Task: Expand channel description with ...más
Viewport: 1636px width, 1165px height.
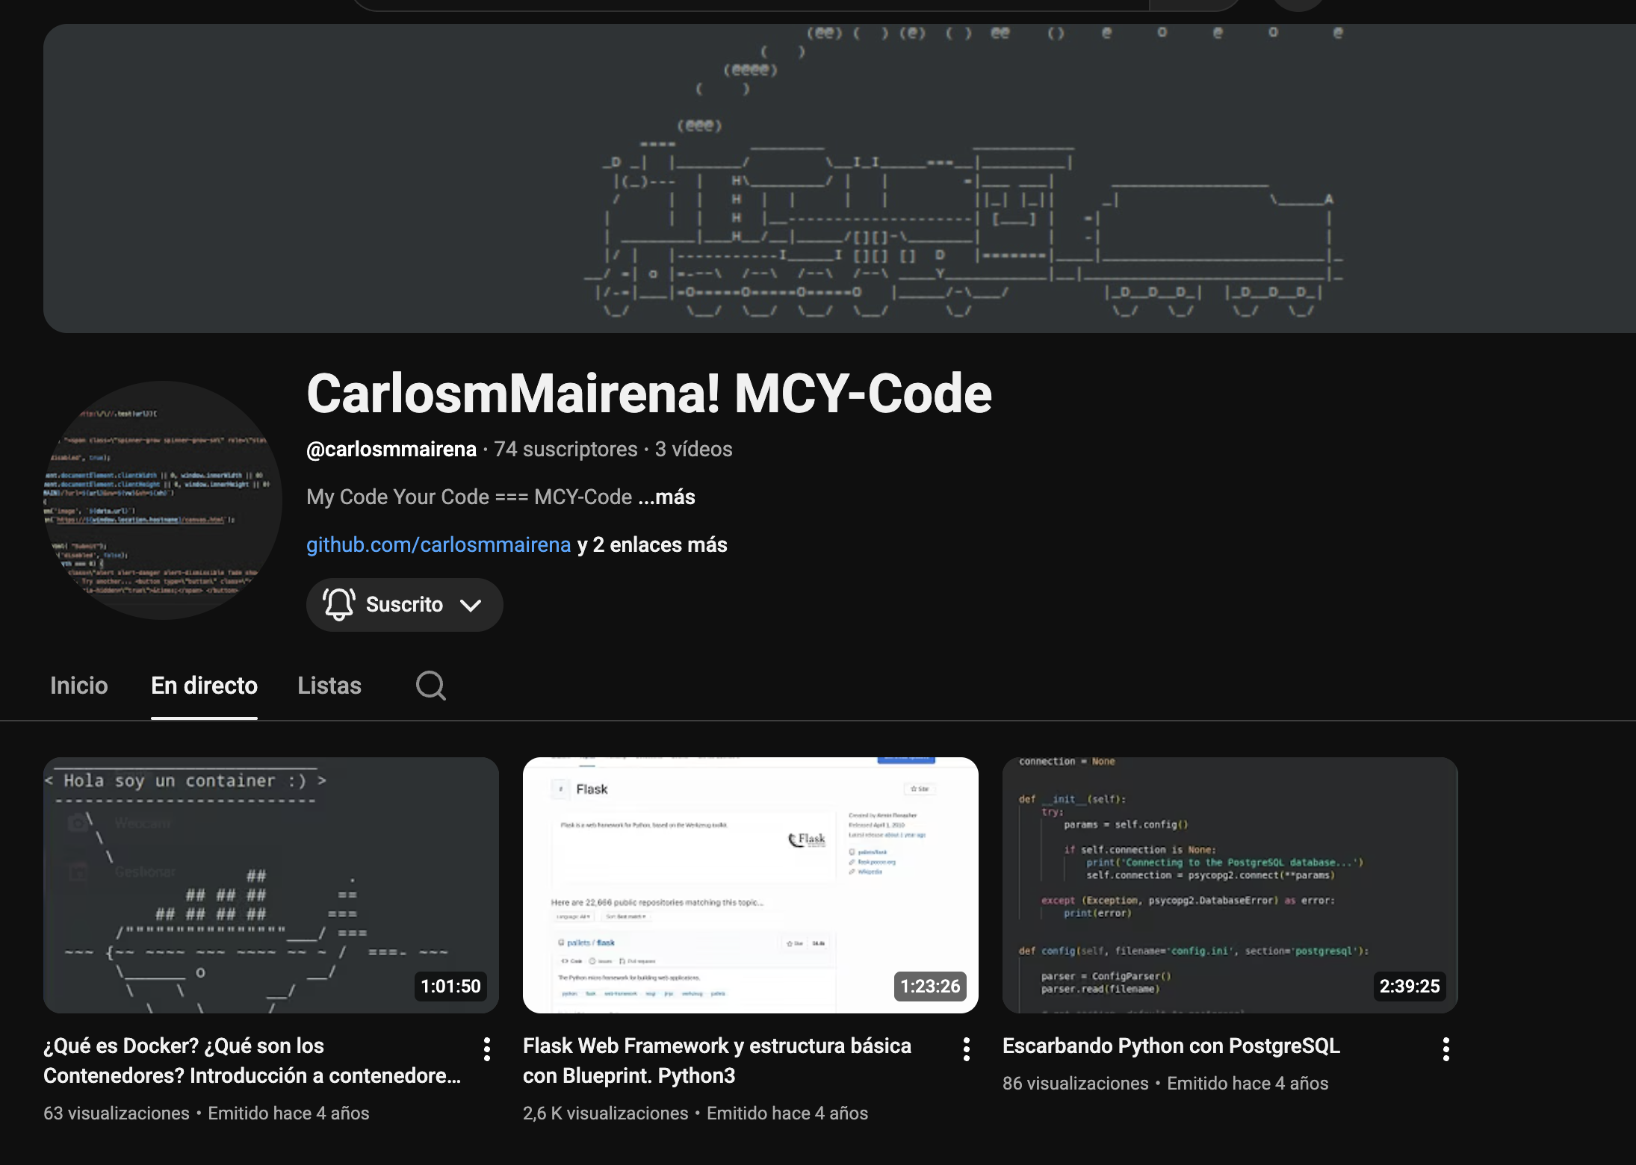Action: 666,497
